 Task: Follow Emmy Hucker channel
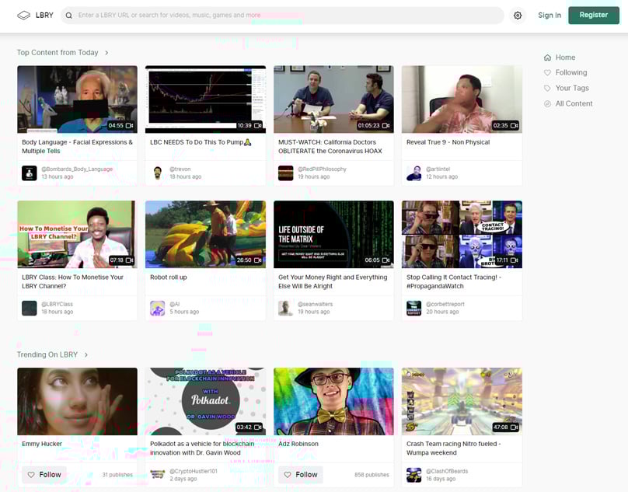(x=44, y=475)
